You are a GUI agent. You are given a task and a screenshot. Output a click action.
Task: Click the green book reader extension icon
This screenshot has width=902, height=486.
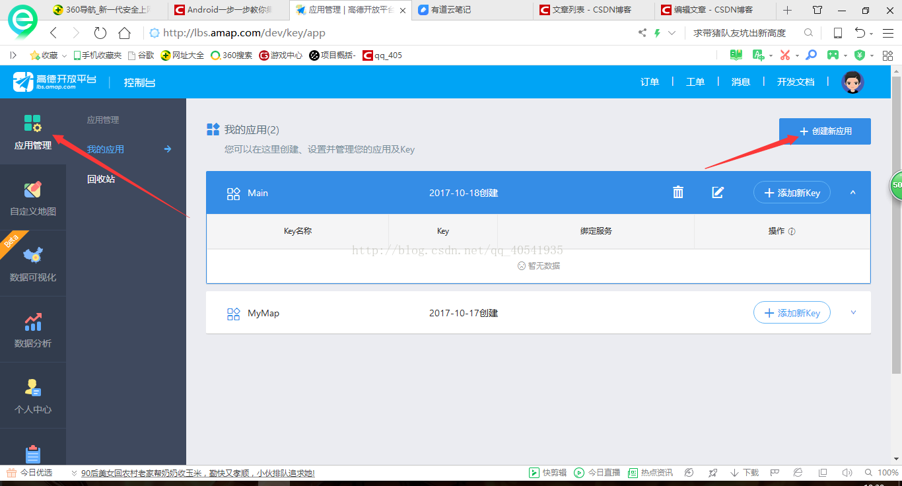tap(736, 55)
